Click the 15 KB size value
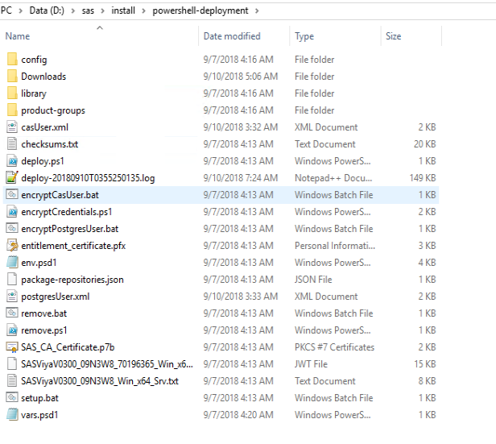The width and height of the screenshot is (496, 444). [x=425, y=364]
